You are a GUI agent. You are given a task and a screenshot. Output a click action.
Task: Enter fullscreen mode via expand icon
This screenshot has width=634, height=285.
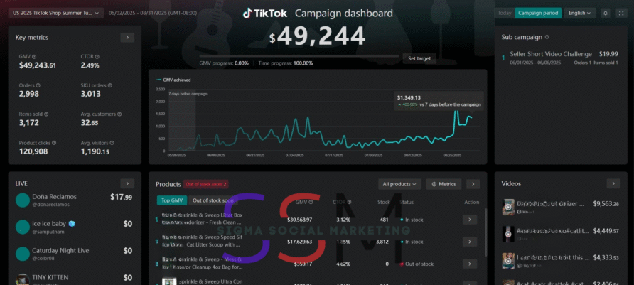coord(621,13)
